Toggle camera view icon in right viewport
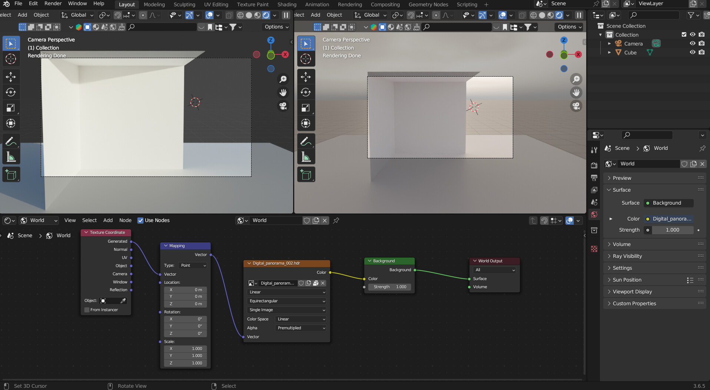Viewport: 710px width, 390px height. pyautogui.click(x=576, y=106)
